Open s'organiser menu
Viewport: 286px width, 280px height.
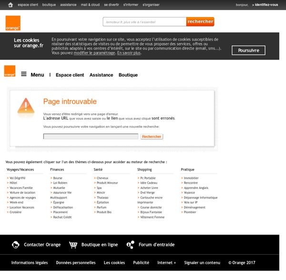coord(151,5)
